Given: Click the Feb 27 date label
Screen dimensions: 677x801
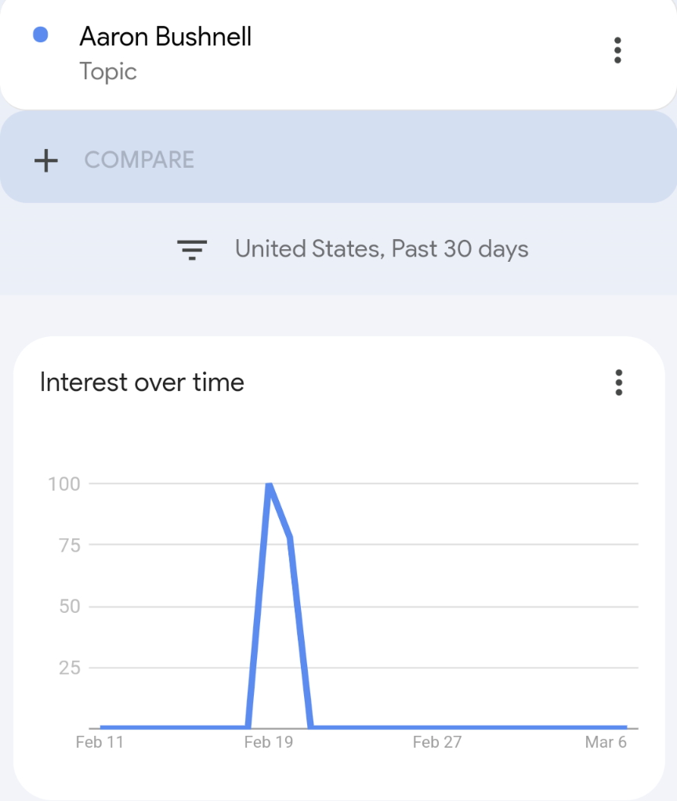Looking at the screenshot, I should (437, 741).
